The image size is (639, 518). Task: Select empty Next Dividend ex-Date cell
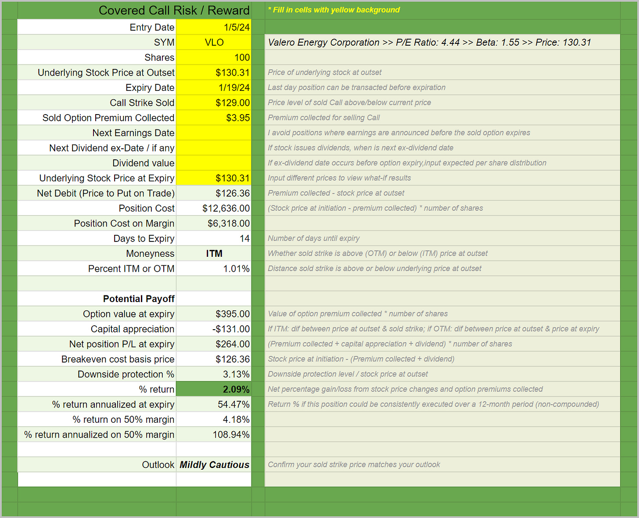[x=214, y=148]
